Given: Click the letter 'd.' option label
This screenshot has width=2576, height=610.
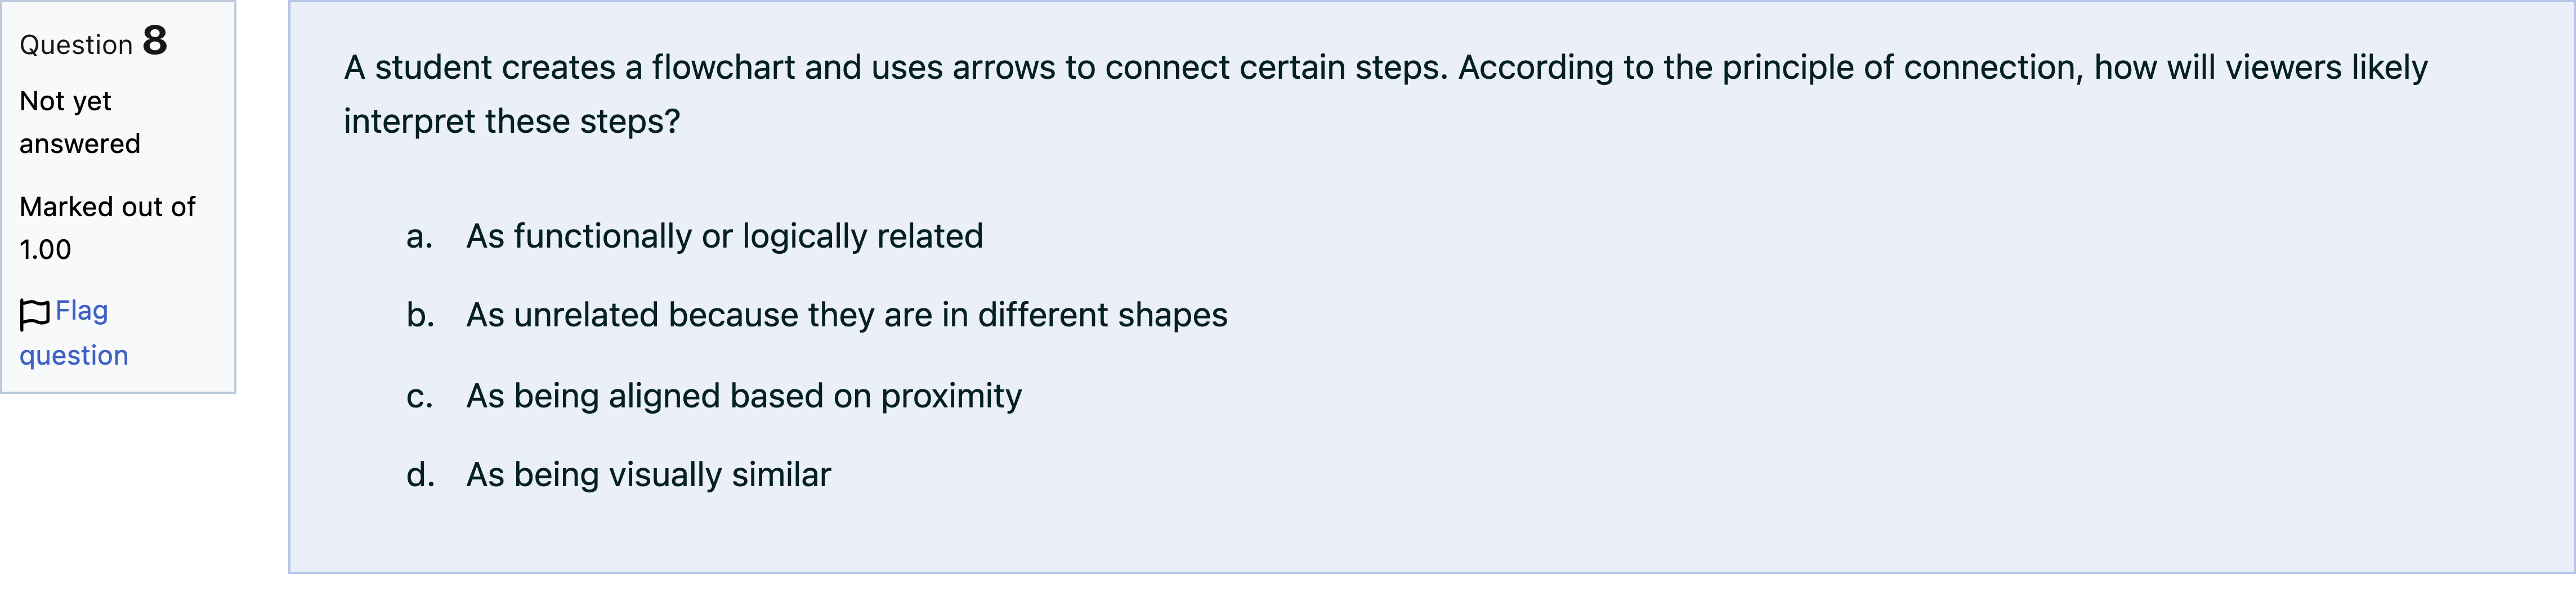Looking at the screenshot, I should click(x=420, y=474).
